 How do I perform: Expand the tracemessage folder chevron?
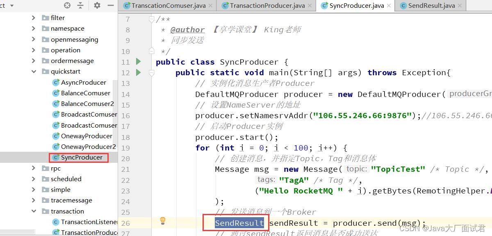[34, 200]
